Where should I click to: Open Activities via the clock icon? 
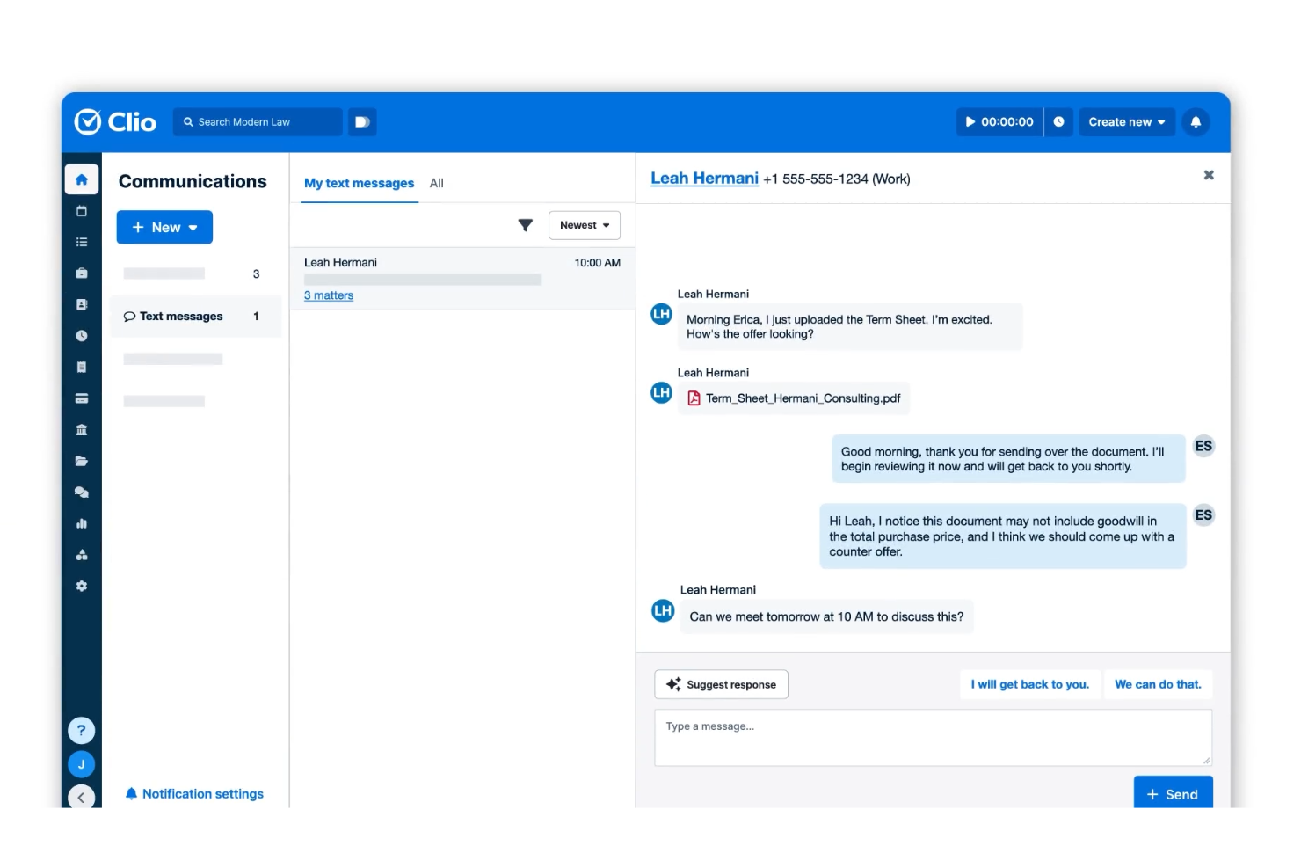81,335
